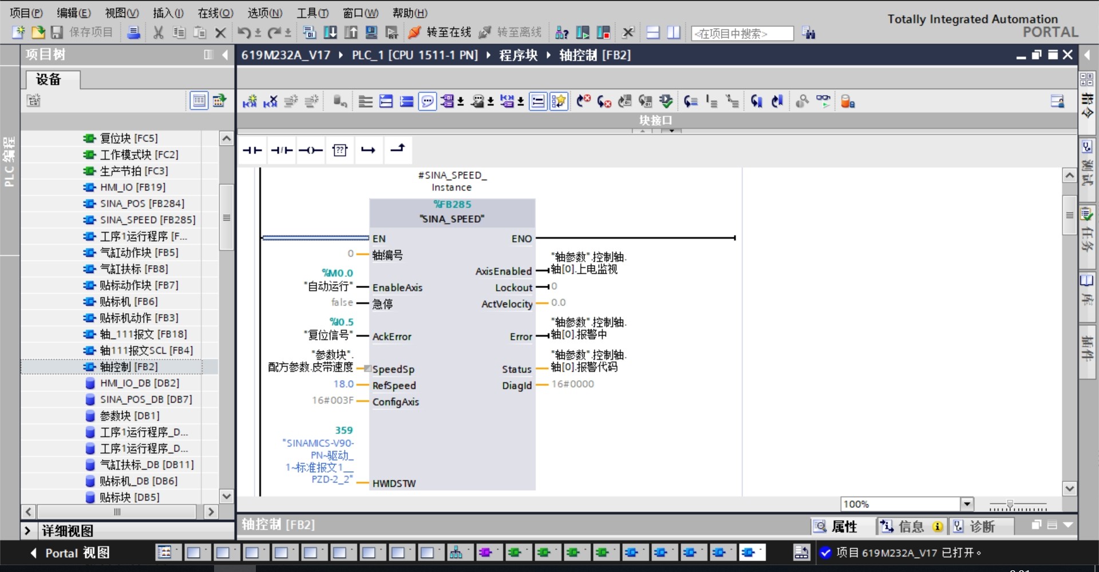1099x572 pixels.
Task: Click close branch icon in favorites
Action: [x=397, y=149]
